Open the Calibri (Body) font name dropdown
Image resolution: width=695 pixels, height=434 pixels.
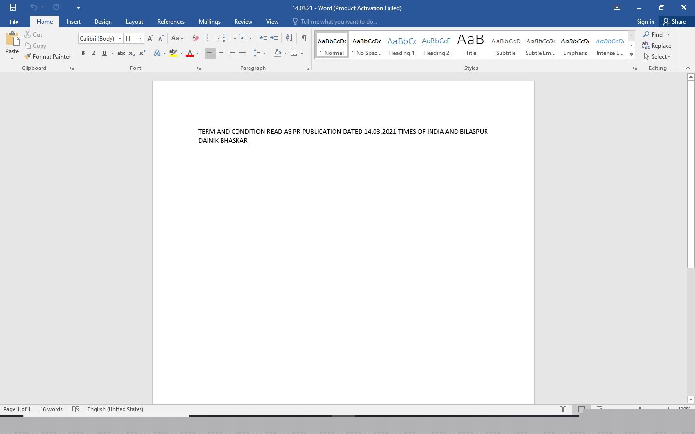click(x=120, y=38)
